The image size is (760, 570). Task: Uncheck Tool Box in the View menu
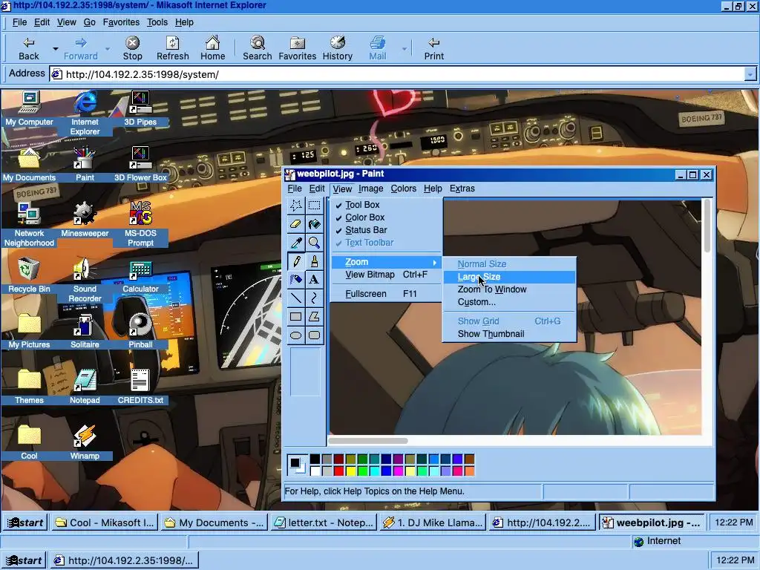[x=386, y=205]
